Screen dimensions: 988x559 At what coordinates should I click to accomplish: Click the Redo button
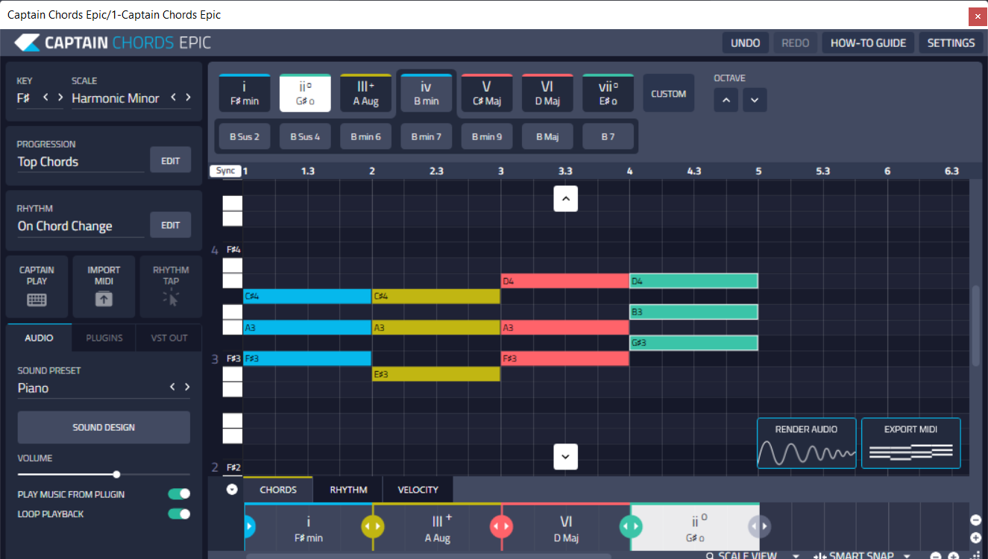(796, 42)
